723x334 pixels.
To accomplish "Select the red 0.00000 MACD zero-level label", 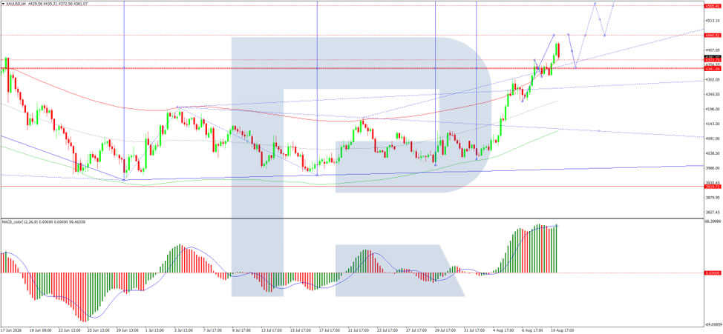I will coord(713,273).
